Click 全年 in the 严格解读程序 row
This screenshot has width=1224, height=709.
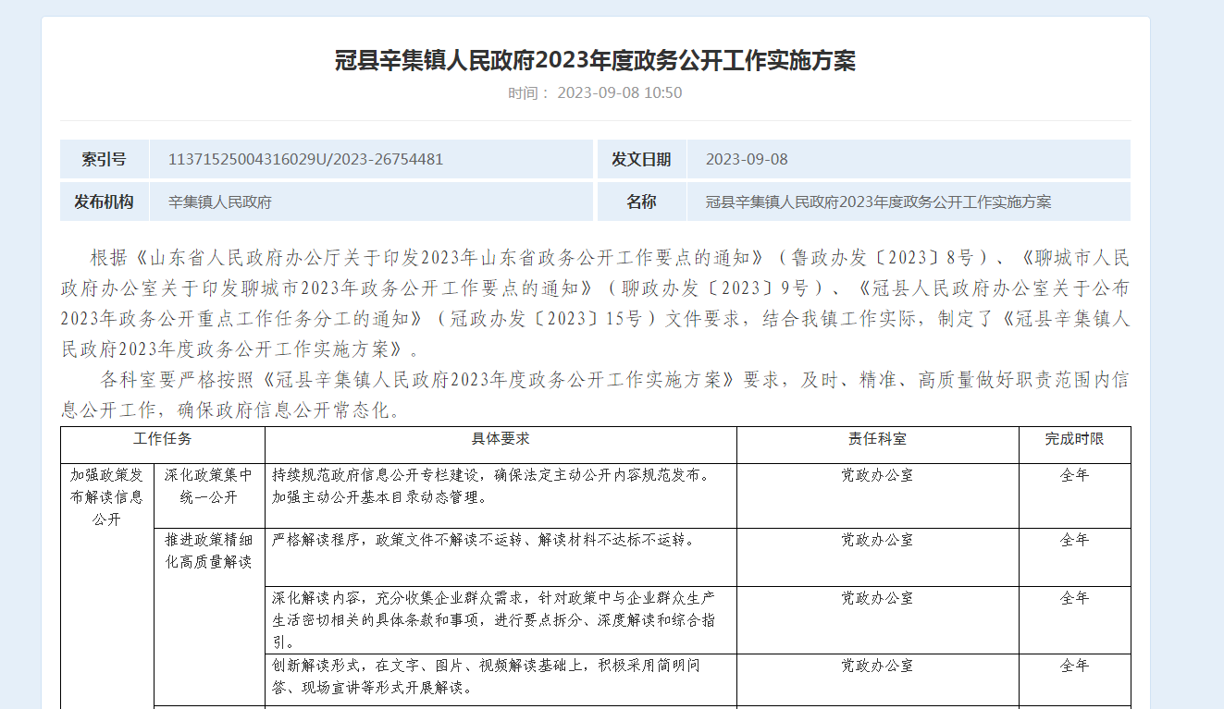(x=1074, y=540)
